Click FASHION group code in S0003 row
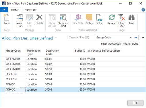Viewport: 146px width, 108px height. pos(11,74)
